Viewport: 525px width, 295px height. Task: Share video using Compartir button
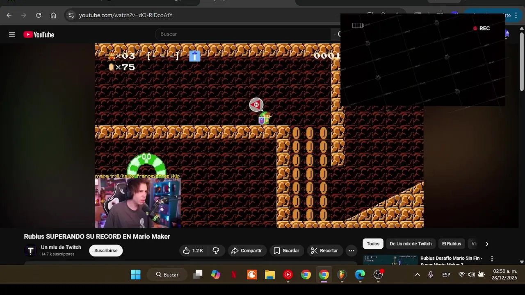247,250
